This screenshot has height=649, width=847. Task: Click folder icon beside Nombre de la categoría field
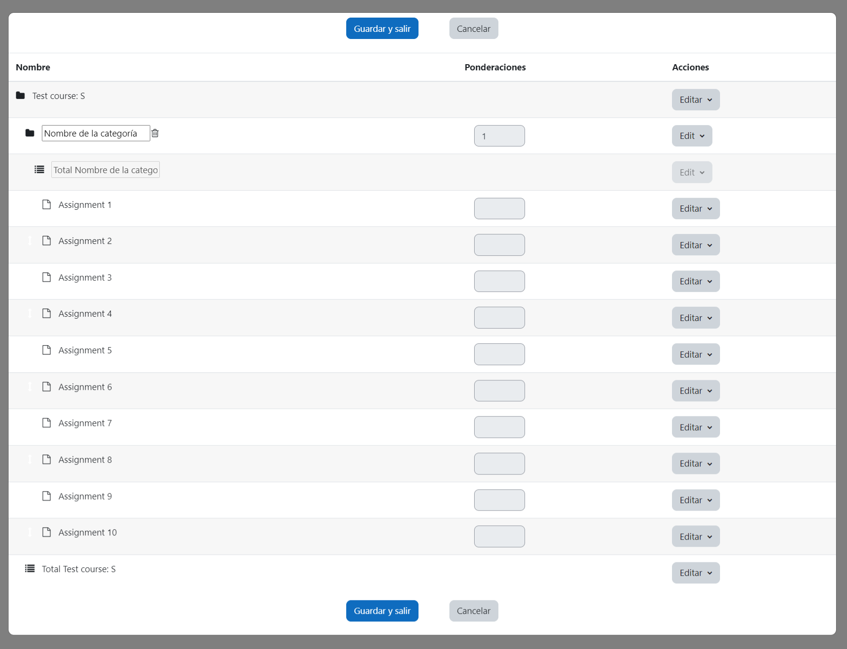click(30, 133)
